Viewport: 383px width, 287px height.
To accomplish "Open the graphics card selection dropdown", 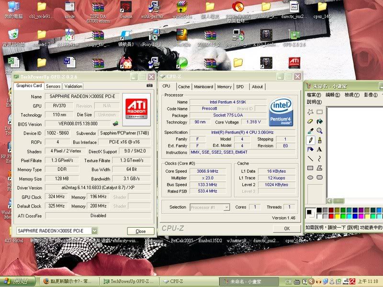I will pos(94,231).
